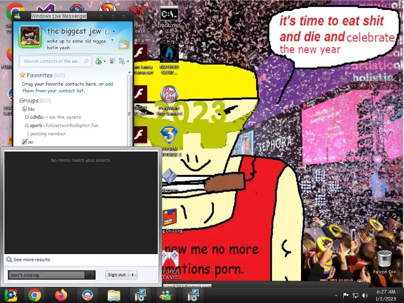Open the arrow menu beside Sign out

click(x=133, y=275)
